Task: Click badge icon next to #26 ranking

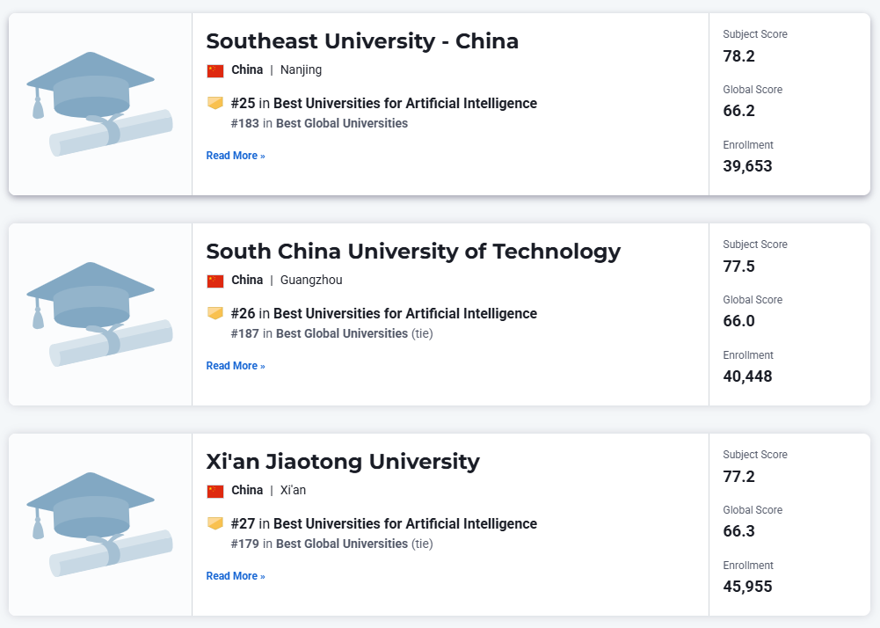Action: (215, 313)
